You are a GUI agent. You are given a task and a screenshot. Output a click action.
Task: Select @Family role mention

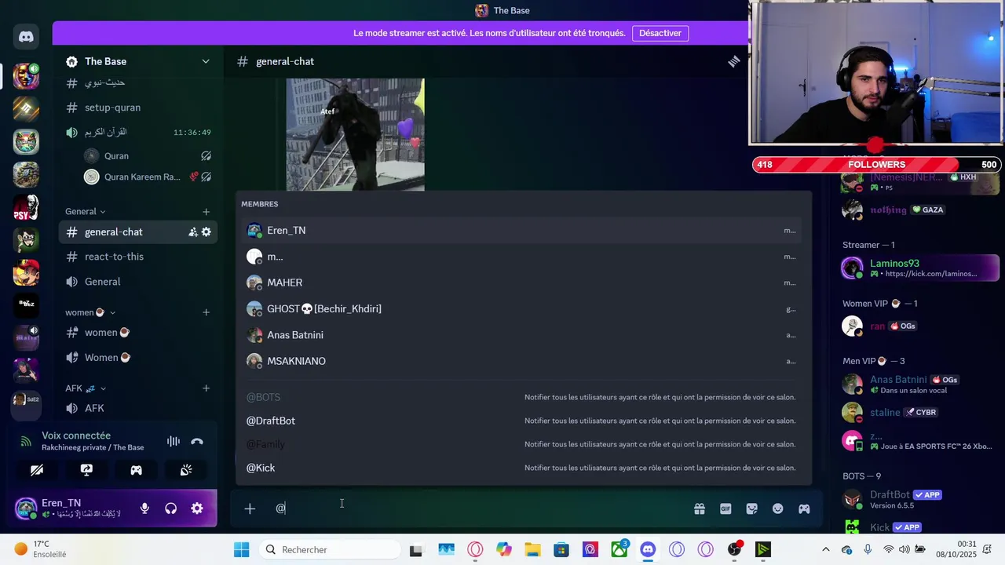(x=523, y=444)
